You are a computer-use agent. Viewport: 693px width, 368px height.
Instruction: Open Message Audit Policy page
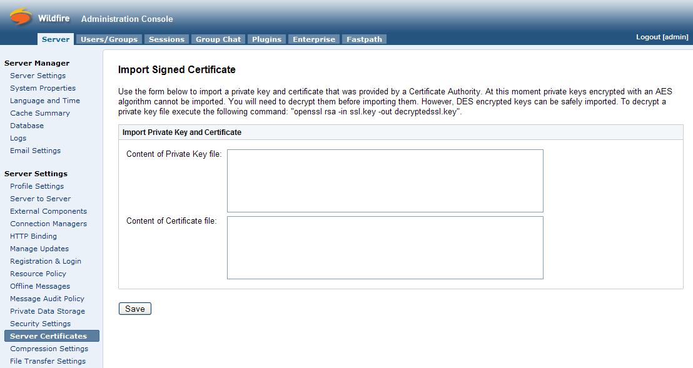point(48,299)
